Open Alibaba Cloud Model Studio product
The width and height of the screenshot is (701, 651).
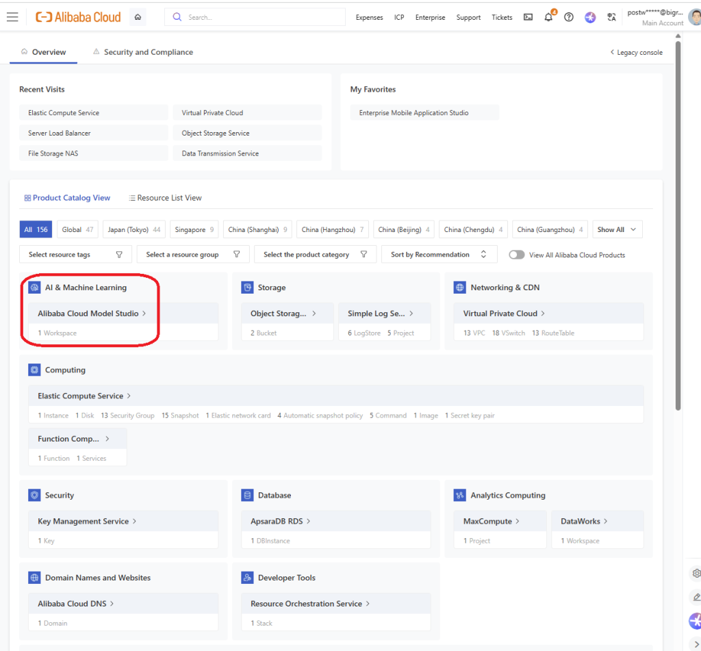click(x=92, y=314)
